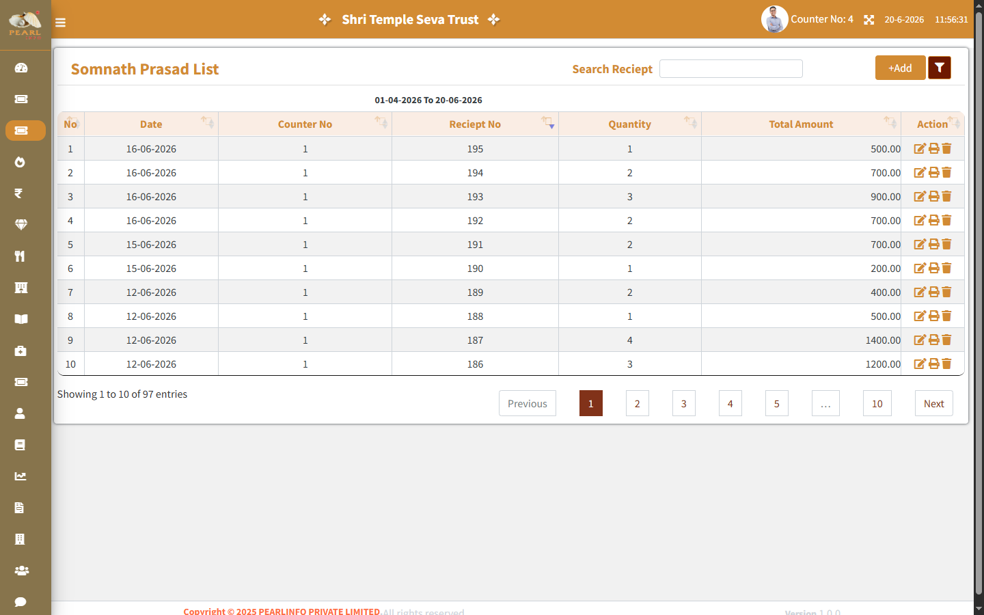Select current page 1 button
The height and width of the screenshot is (615, 984).
[591, 403]
